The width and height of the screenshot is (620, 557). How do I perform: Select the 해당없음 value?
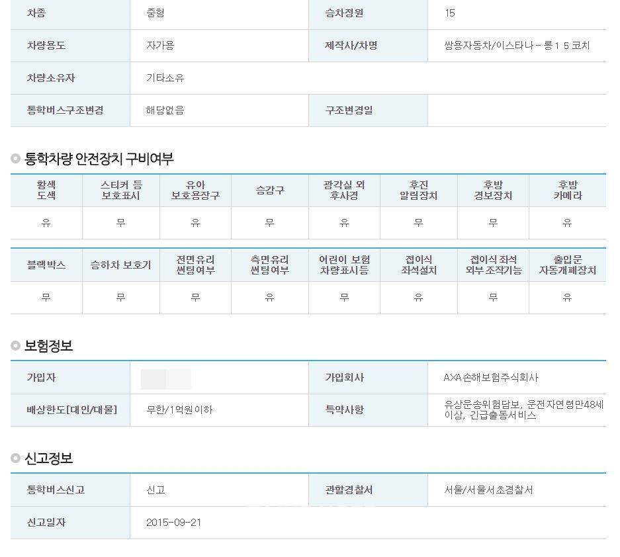(x=165, y=110)
